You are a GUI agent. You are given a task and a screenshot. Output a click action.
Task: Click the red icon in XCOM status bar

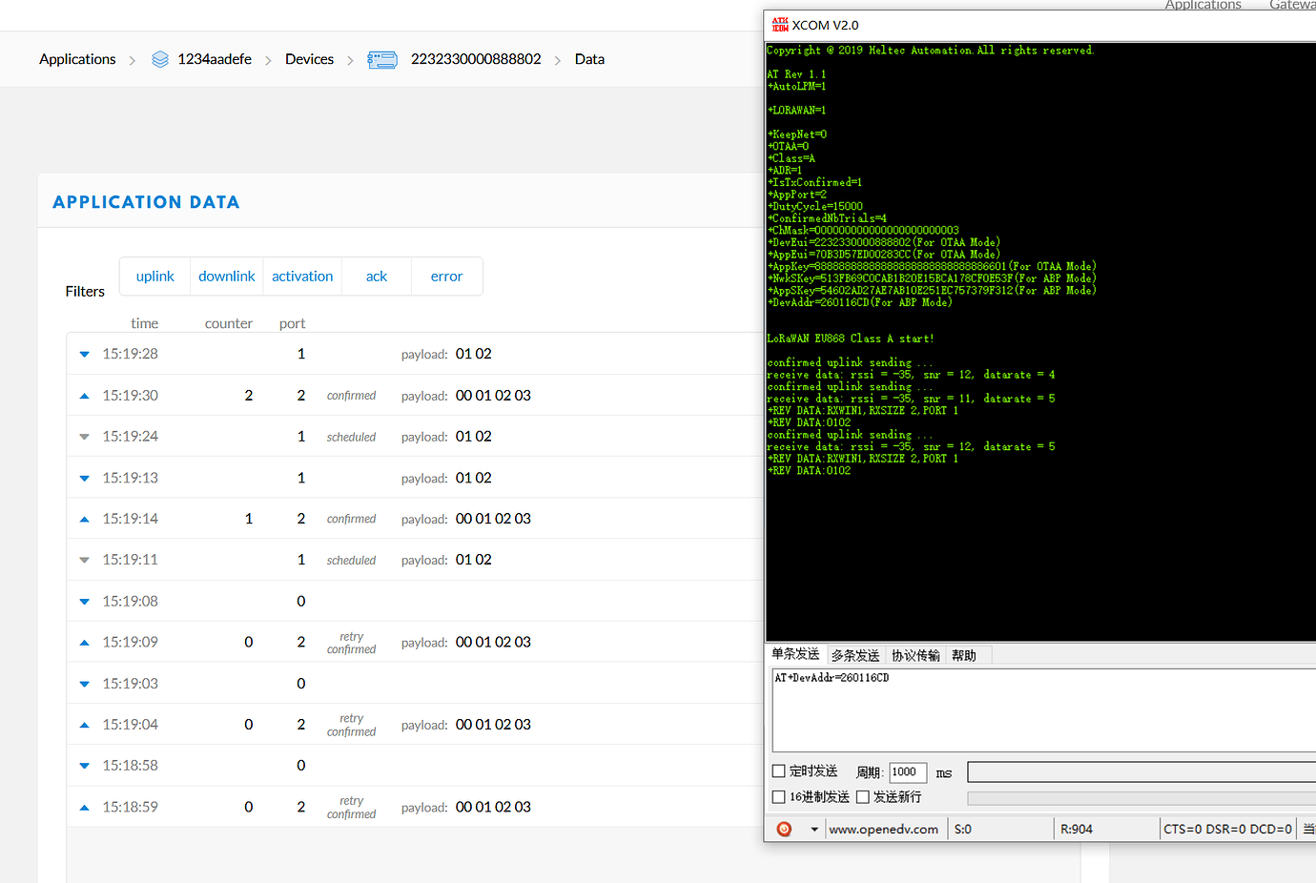[x=784, y=830]
